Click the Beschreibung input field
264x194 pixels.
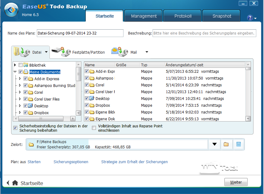pos(204,33)
